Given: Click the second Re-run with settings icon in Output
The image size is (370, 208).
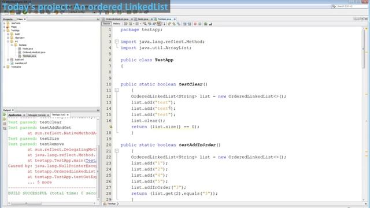Looking at the screenshot, I should coord(5,119).
